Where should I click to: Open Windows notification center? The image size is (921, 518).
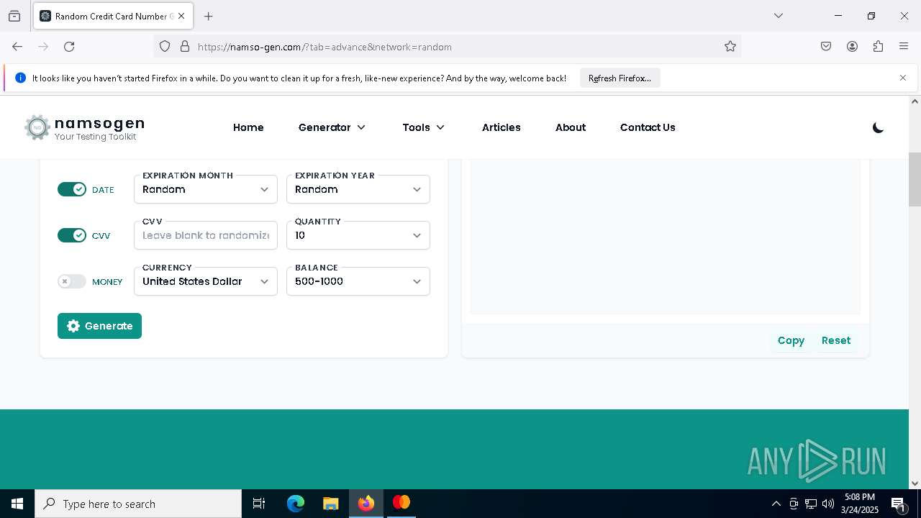pyautogui.click(x=898, y=504)
